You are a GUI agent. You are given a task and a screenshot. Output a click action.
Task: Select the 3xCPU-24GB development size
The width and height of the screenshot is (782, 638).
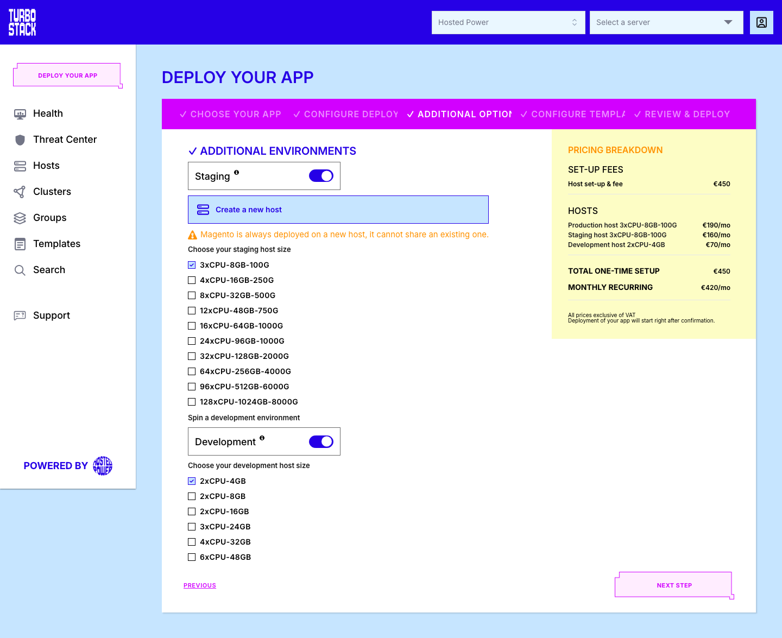pos(192,527)
